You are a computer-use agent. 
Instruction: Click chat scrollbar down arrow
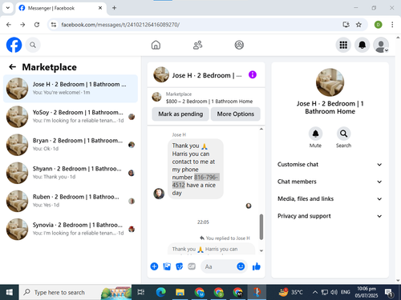[x=261, y=250]
